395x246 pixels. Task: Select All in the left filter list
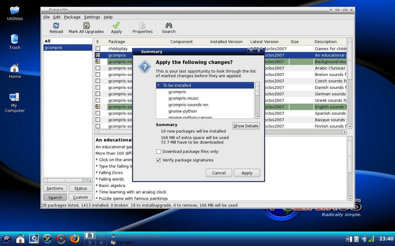68,41
